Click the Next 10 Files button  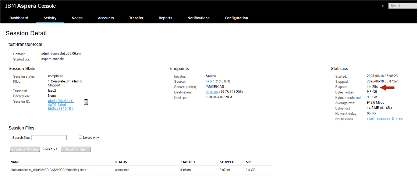(76, 149)
